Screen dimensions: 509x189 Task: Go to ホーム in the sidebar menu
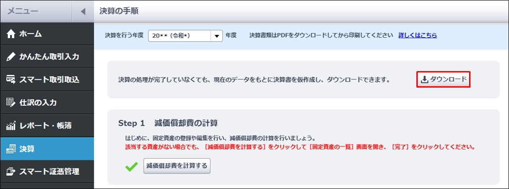click(x=31, y=33)
